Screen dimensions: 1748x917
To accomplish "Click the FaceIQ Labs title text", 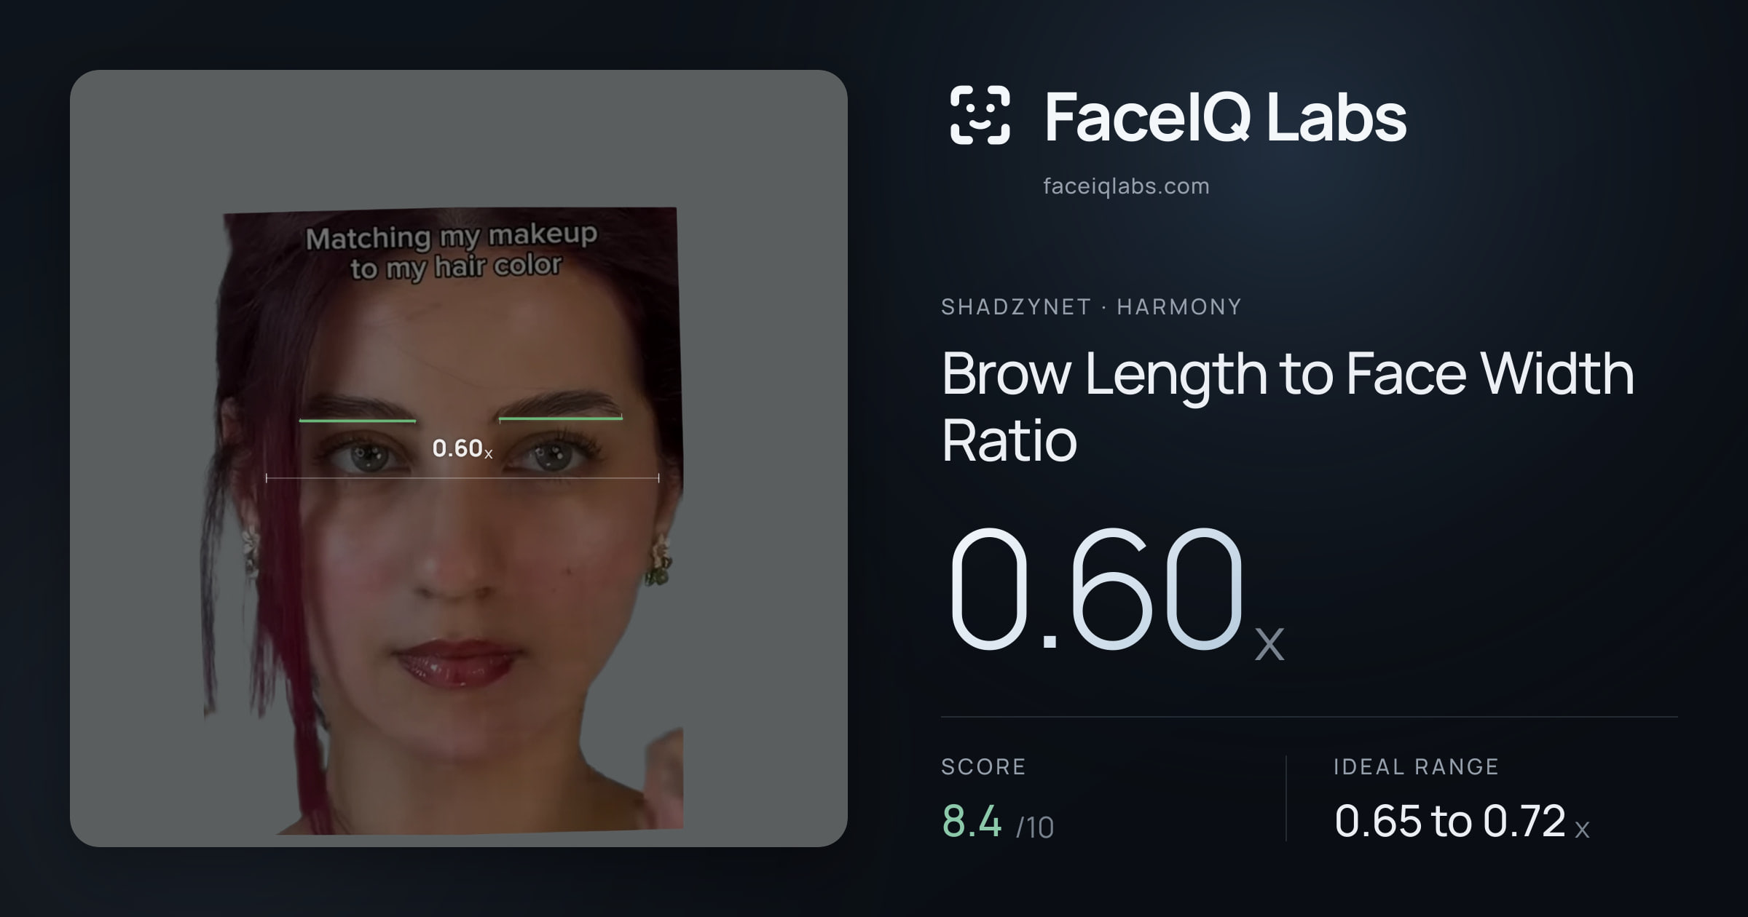I will 1225,116.
